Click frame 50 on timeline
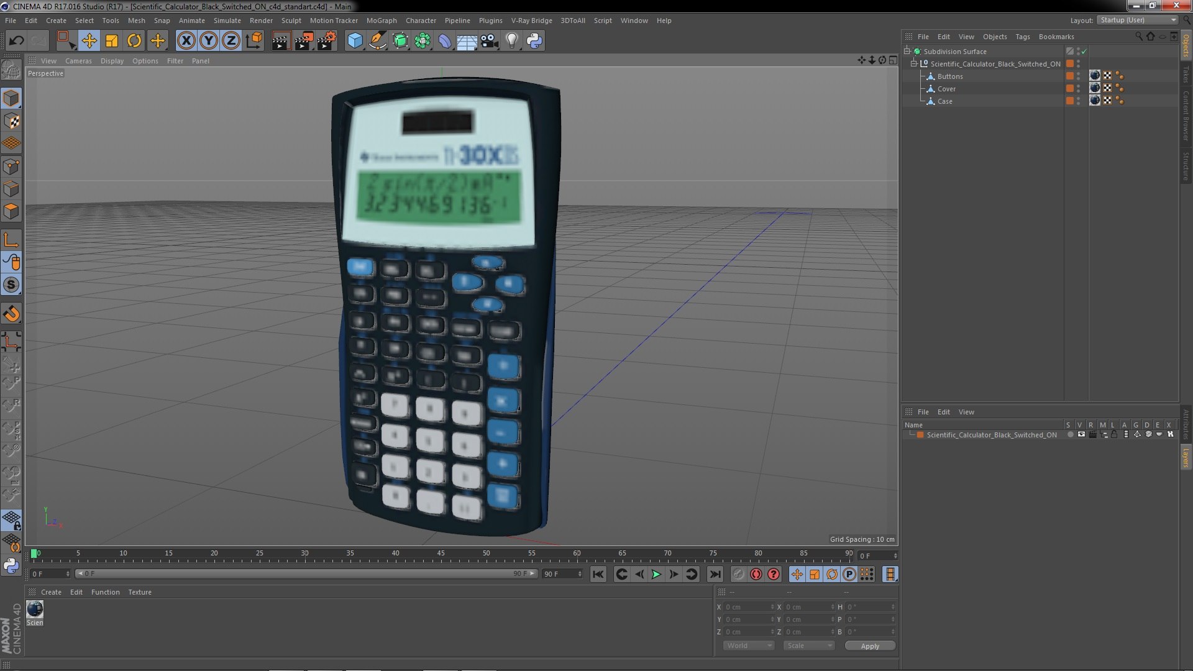 [487, 553]
